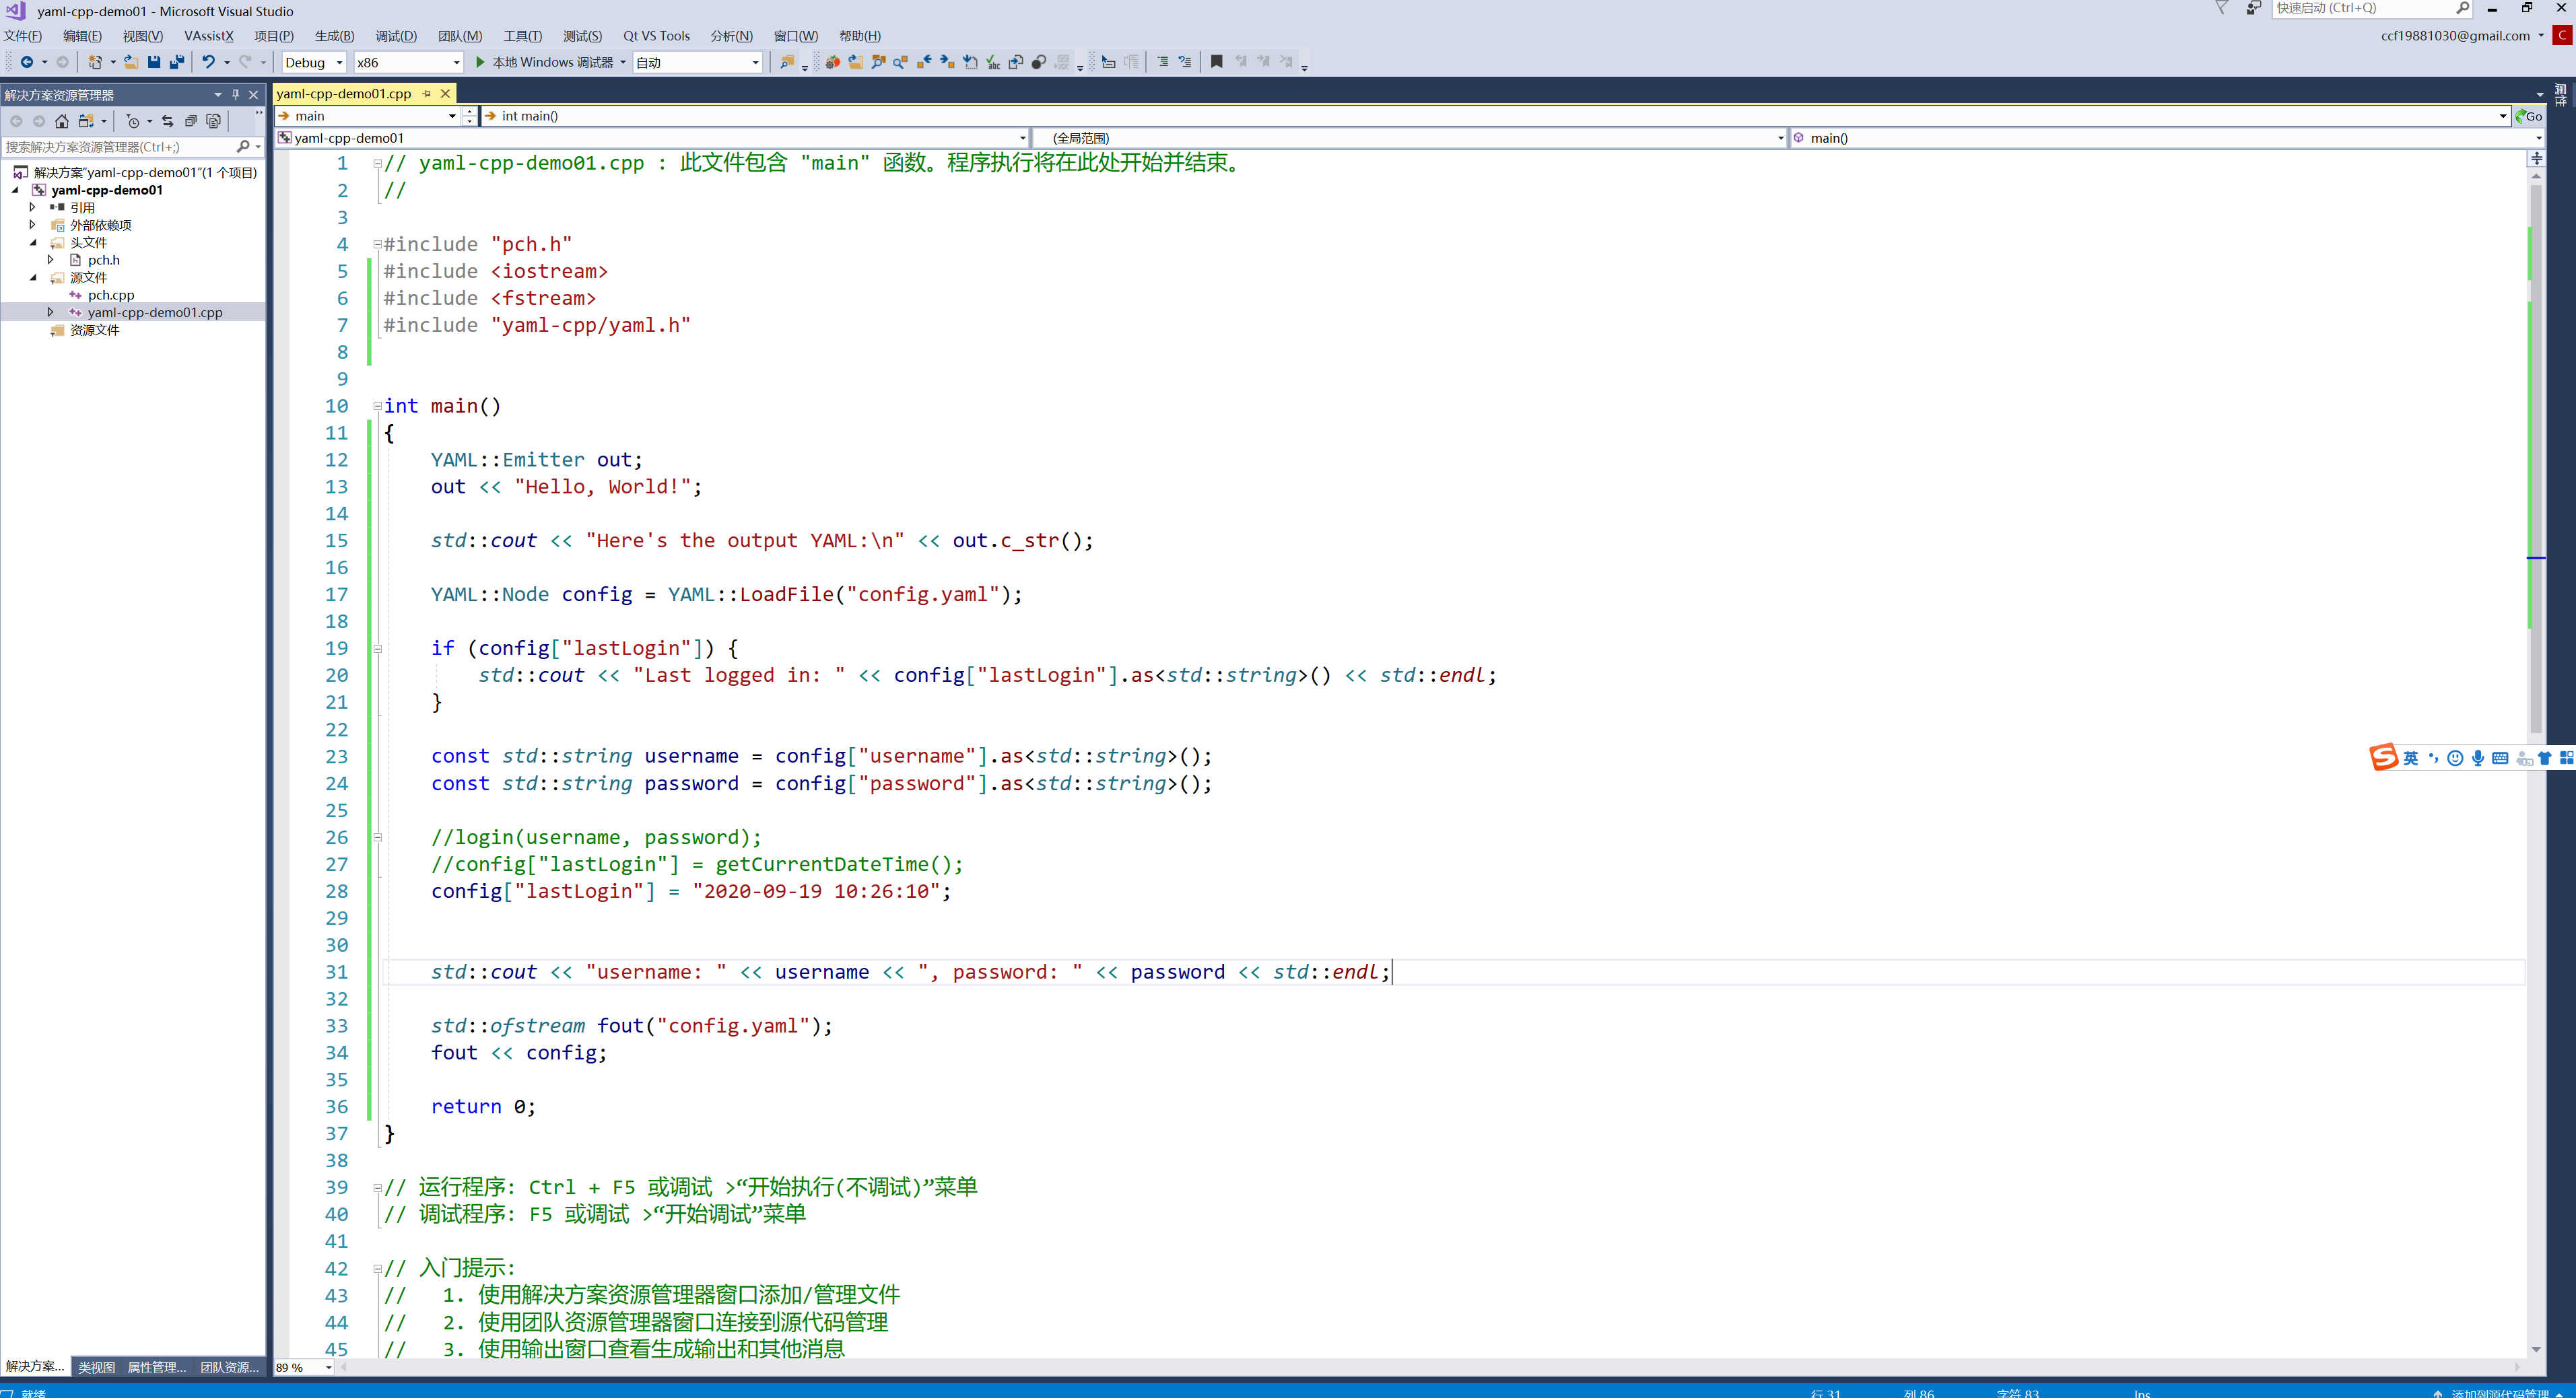Click the Undo arrow icon
This screenshot has height=1398, width=2576.
(x=208, y=62)
